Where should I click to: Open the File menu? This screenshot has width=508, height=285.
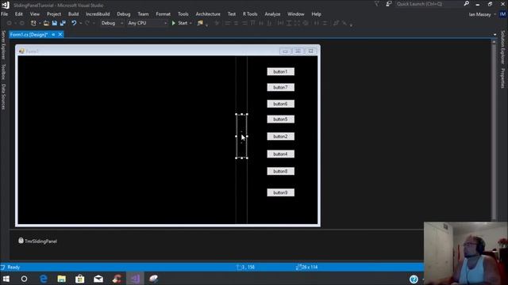(x=5, y=14)
